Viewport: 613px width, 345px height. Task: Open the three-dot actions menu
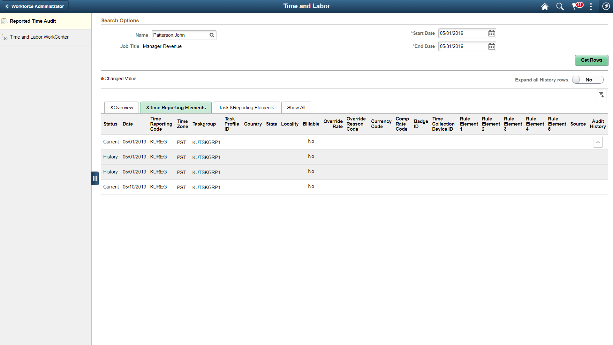coord(591,6)
